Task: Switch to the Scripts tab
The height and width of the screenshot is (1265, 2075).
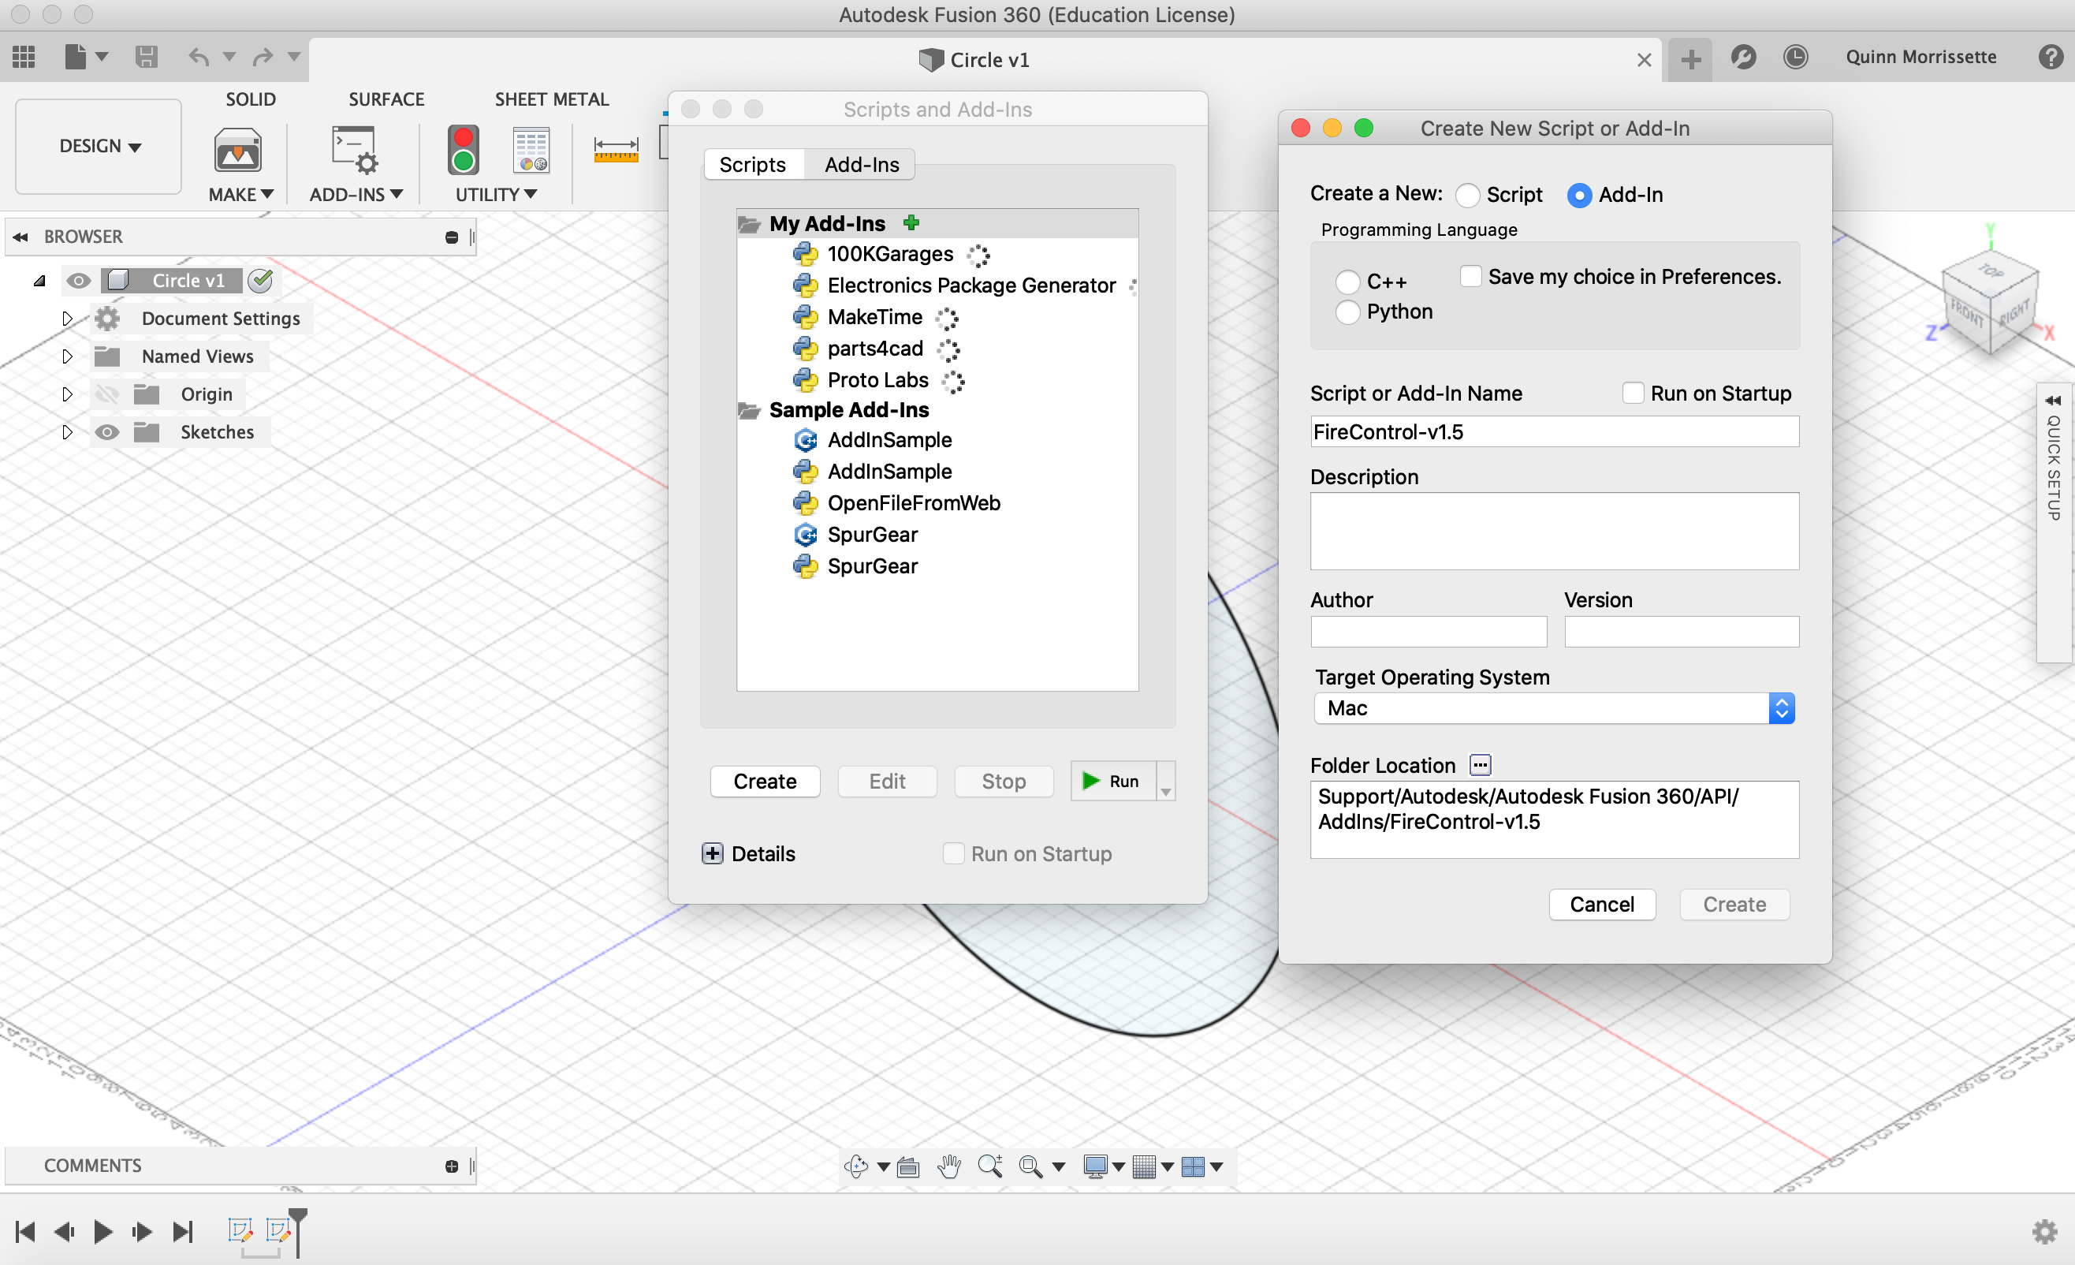Action: (x=752, y=164)
